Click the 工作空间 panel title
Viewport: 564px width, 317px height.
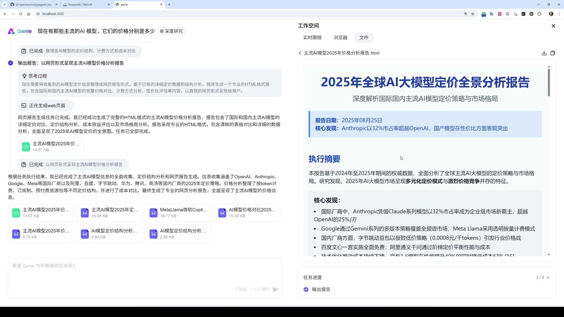(x=308, y=26)
